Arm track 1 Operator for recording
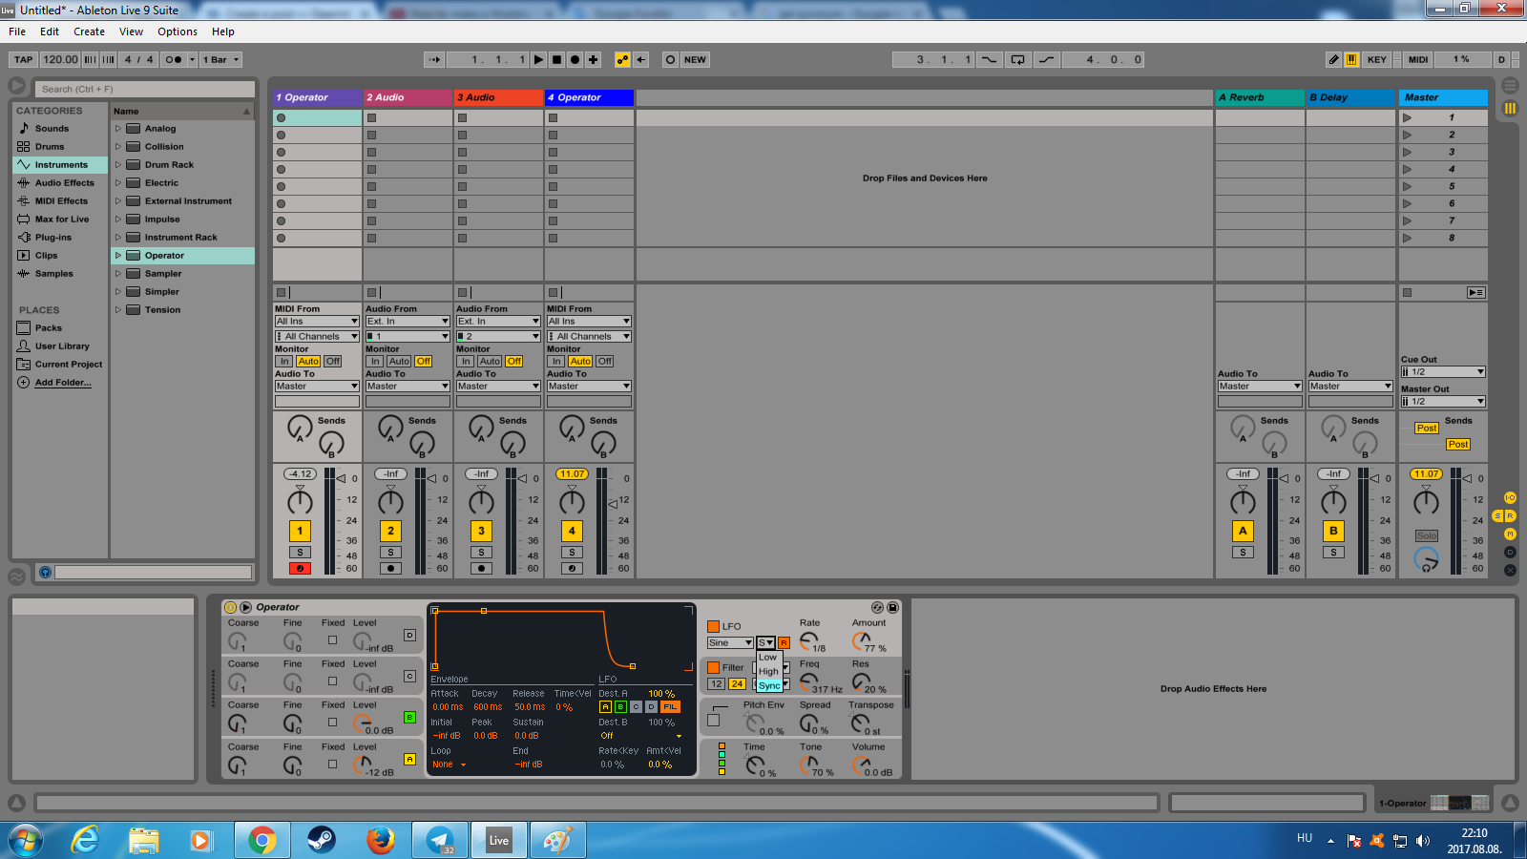This screenshot has height=859, width=1527. (300, 568)
